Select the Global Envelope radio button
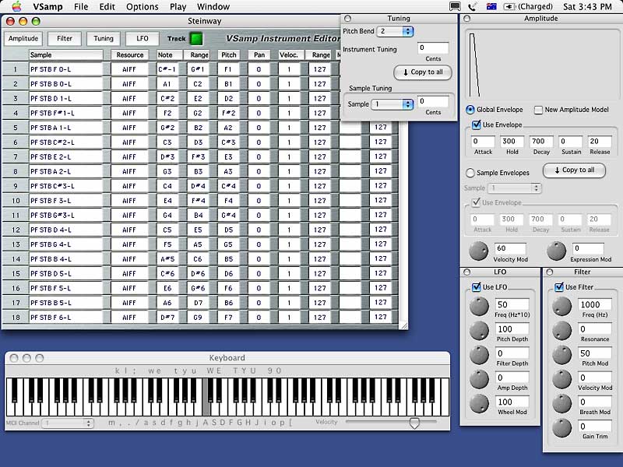 [x=470, y=110]
